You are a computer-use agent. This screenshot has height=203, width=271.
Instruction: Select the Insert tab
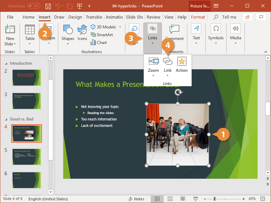[44, 17]
